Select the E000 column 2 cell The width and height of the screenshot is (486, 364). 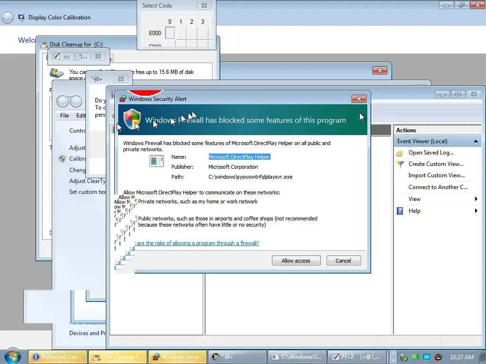point(192,33)
